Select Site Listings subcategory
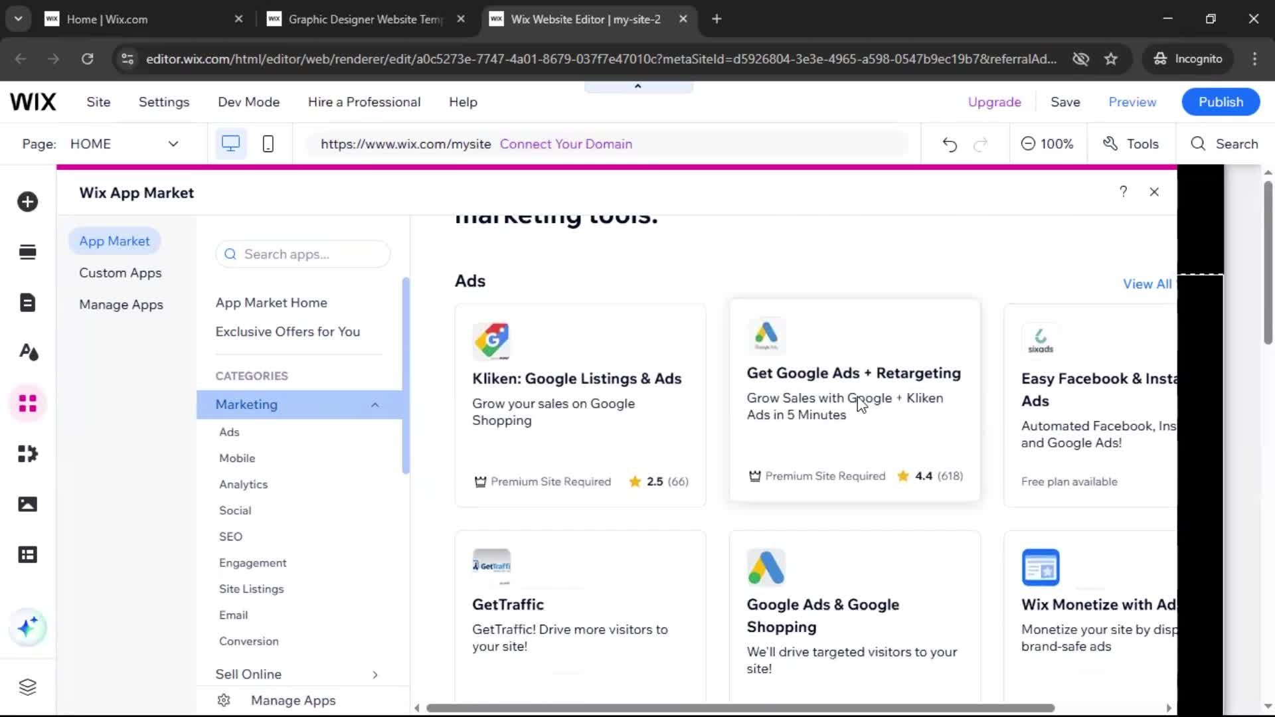The height and width of the screenshot is (717, 1275). point(251,590)
